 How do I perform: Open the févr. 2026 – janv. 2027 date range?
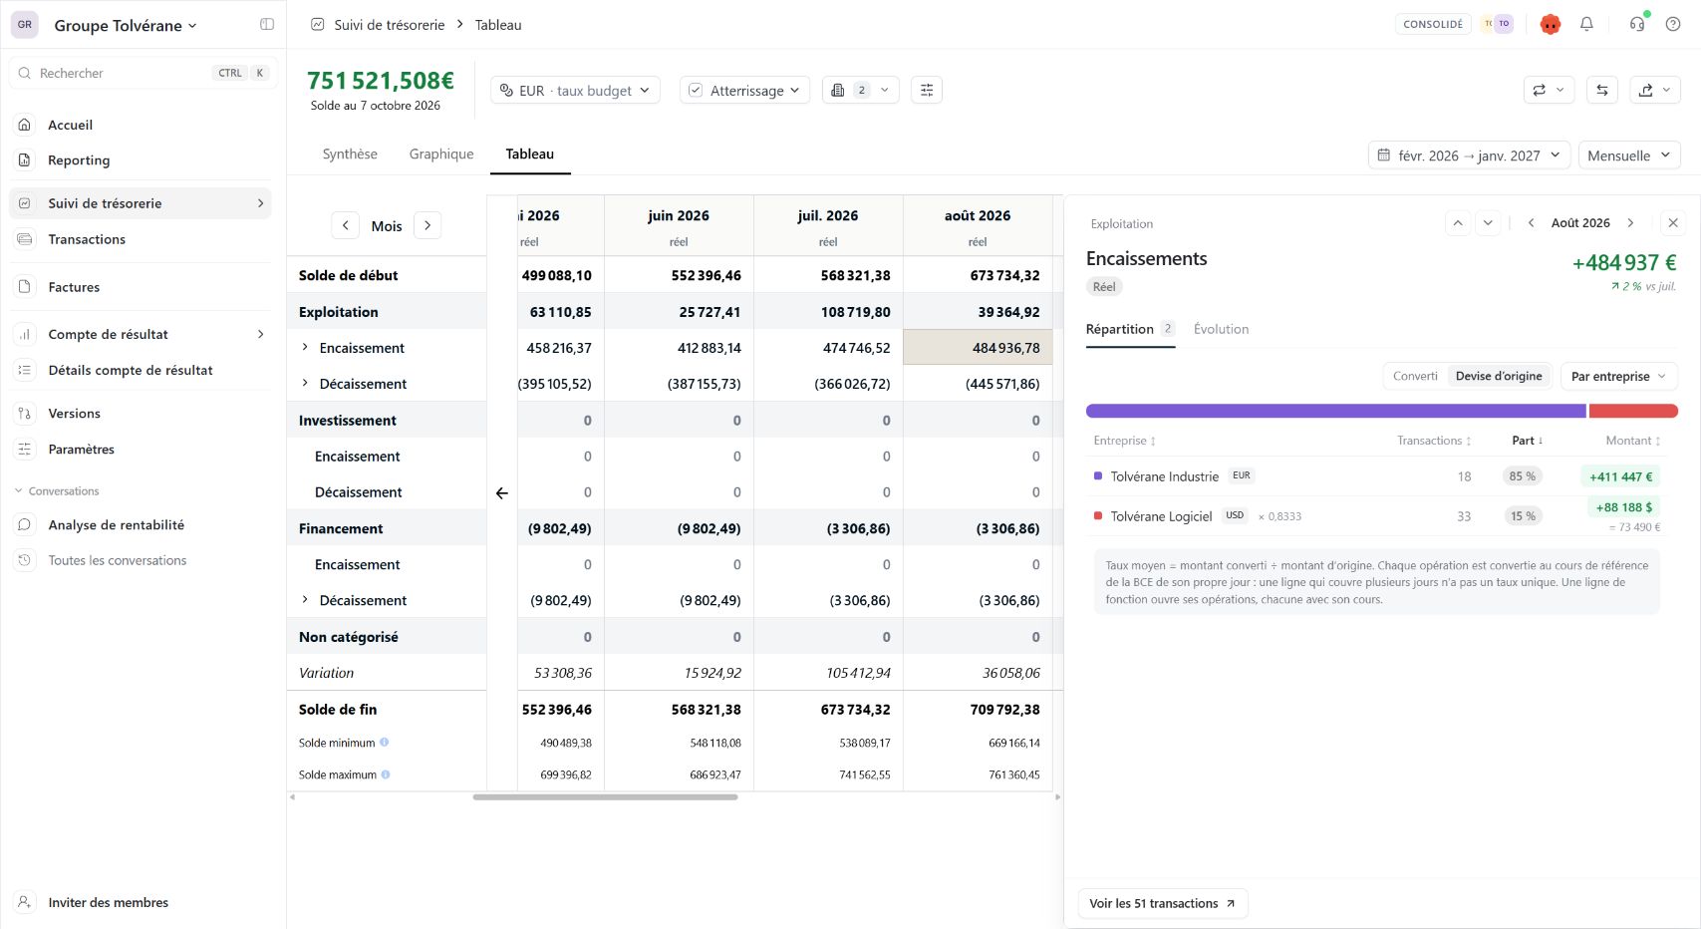coord(1469,155)
